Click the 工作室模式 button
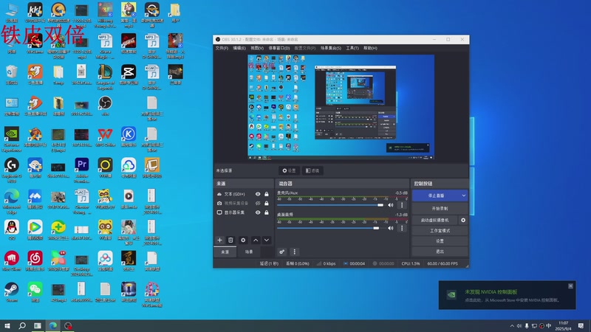The width and height of the screenshot is (591, 332). click(x=440, y=230)
